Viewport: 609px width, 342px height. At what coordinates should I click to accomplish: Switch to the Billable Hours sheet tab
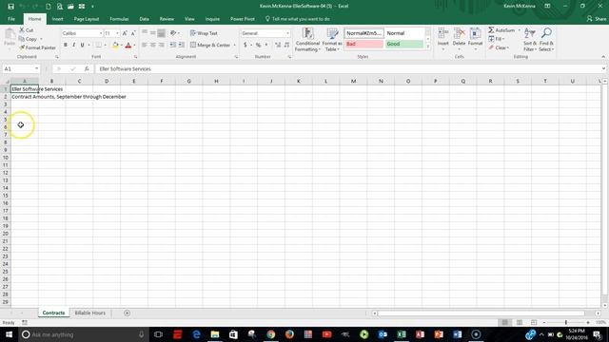click(90, 313)
